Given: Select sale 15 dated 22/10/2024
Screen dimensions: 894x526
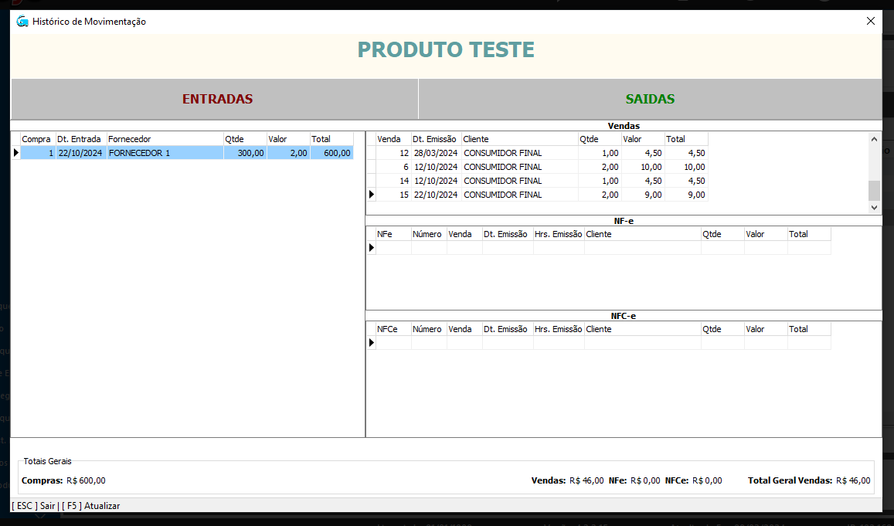Looking at the screenshot, I should pyautogui.click(x=502, y=195).
